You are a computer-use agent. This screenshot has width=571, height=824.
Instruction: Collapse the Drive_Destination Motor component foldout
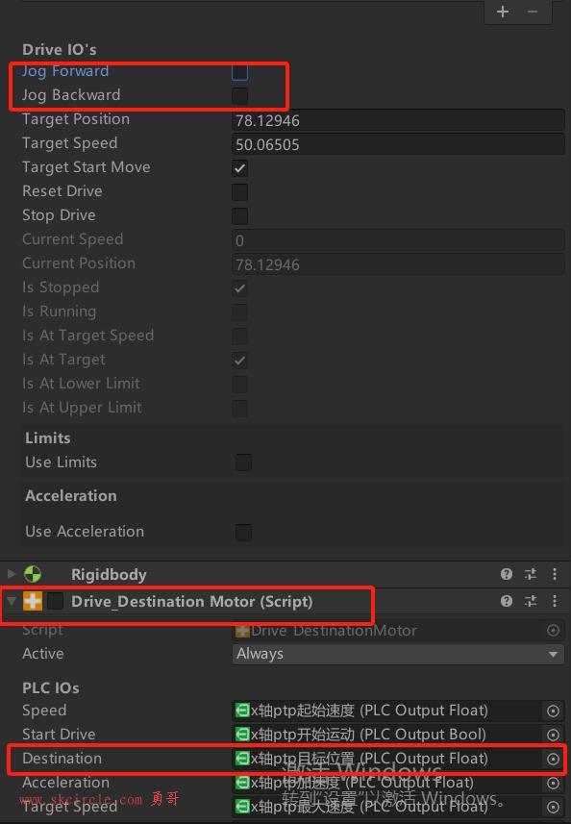pos(12,601)
